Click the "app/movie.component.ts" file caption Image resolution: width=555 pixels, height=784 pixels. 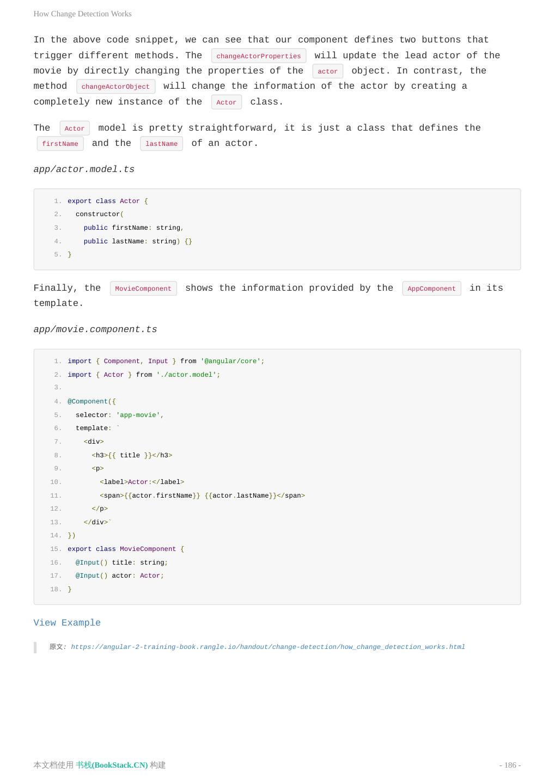tap(95, 329)
